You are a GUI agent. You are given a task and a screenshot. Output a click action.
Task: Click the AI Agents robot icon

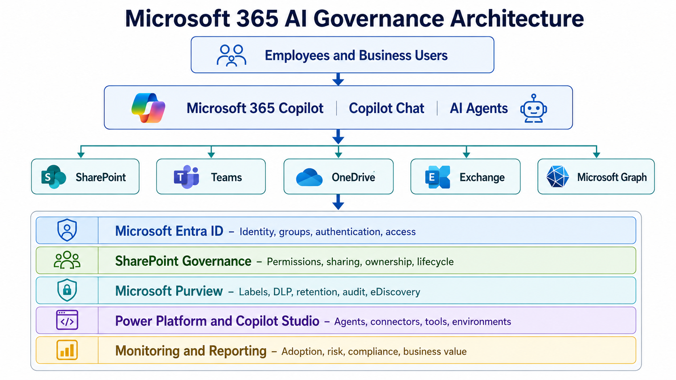[x=534, y=108]
